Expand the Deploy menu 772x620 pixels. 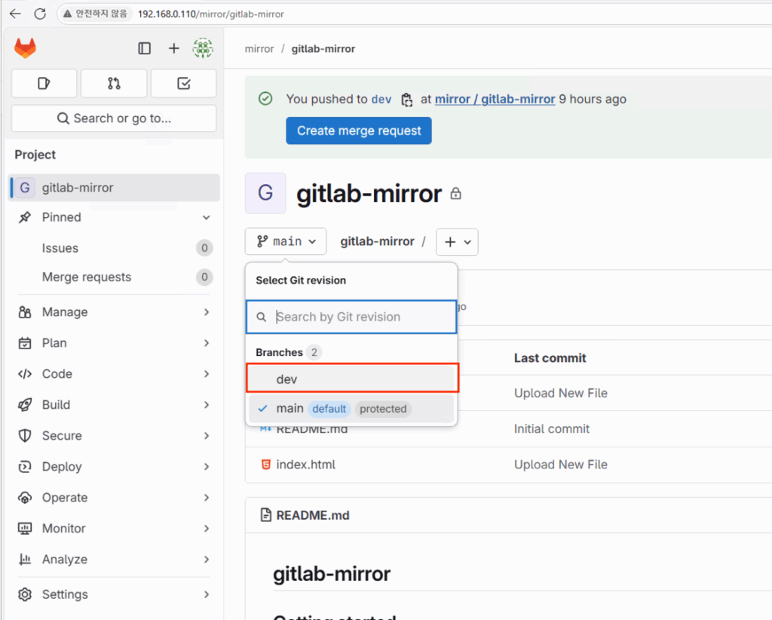pyautogui.click(x=114, y=466)
